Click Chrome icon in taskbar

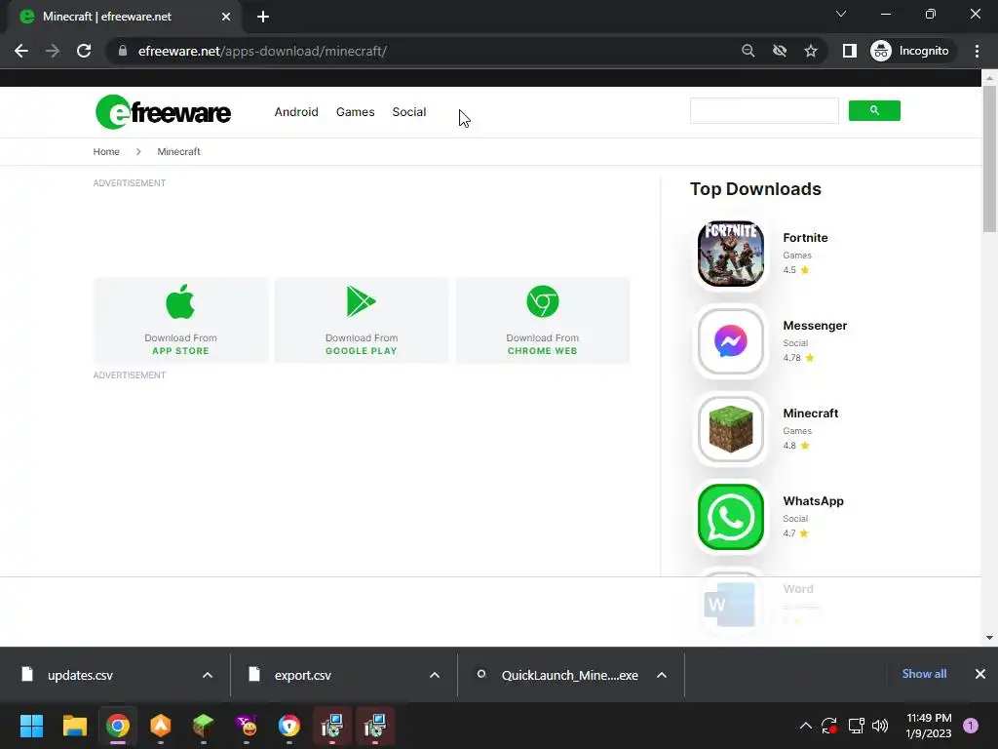tap(118, 726)
